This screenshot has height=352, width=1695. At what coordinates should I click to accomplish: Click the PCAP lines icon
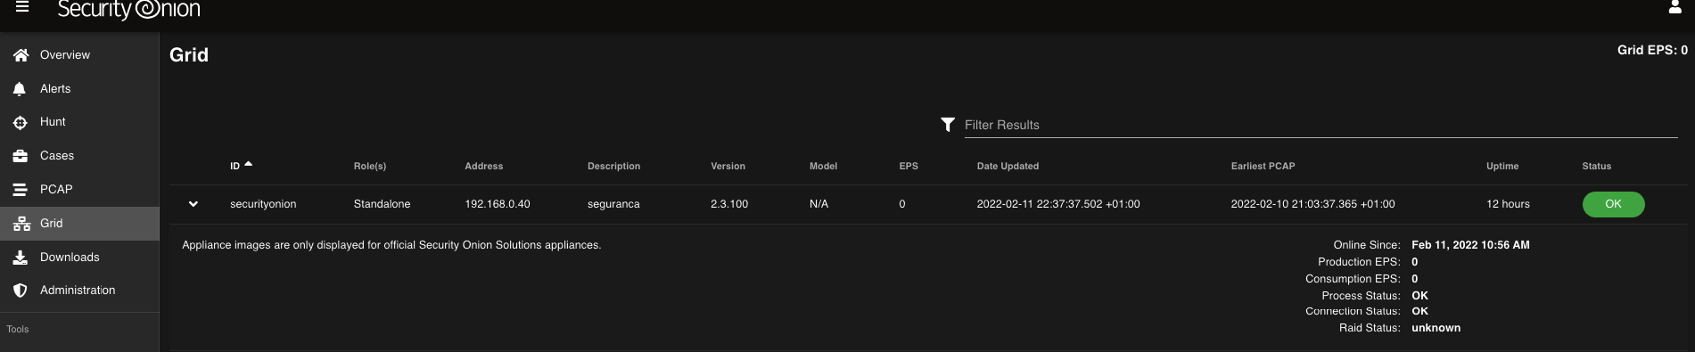(21, 190)
